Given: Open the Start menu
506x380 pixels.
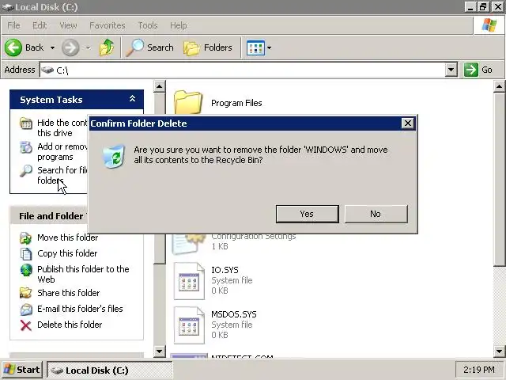Looking at the screenshot, I should pos(22,370).
